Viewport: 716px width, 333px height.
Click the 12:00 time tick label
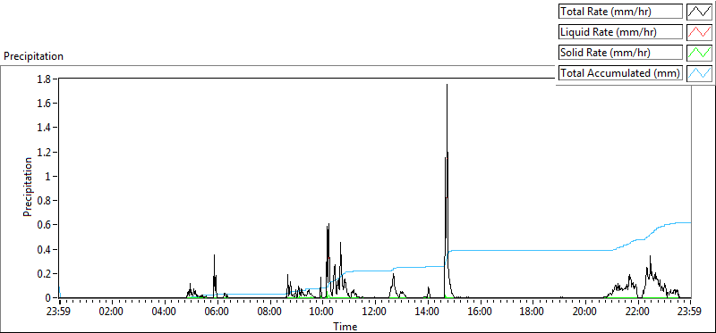[375, 312]
